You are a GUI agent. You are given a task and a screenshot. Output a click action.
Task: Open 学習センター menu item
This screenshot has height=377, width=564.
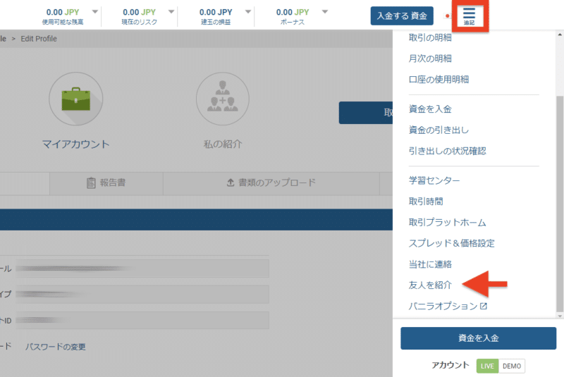(x=434, y=180)
